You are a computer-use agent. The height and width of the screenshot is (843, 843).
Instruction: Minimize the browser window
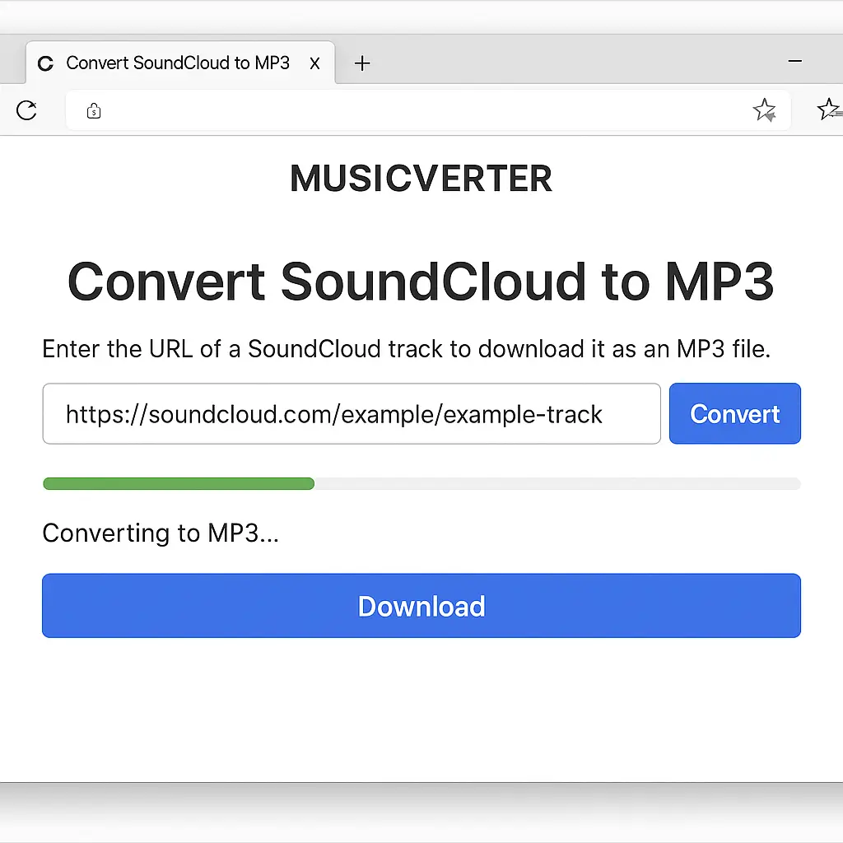point(794,61)
